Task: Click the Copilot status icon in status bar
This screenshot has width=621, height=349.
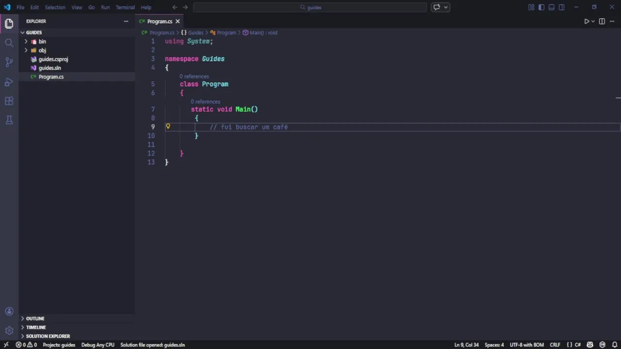Action: click(590, 345)
